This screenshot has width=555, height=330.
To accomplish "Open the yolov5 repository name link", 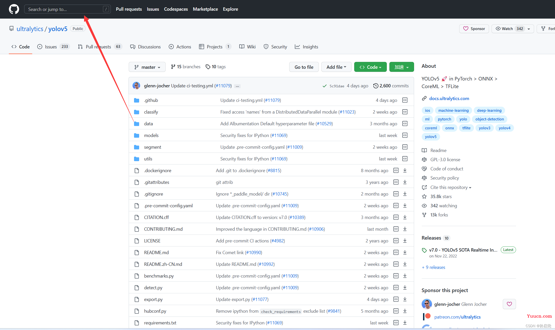I will coord(58,29).
